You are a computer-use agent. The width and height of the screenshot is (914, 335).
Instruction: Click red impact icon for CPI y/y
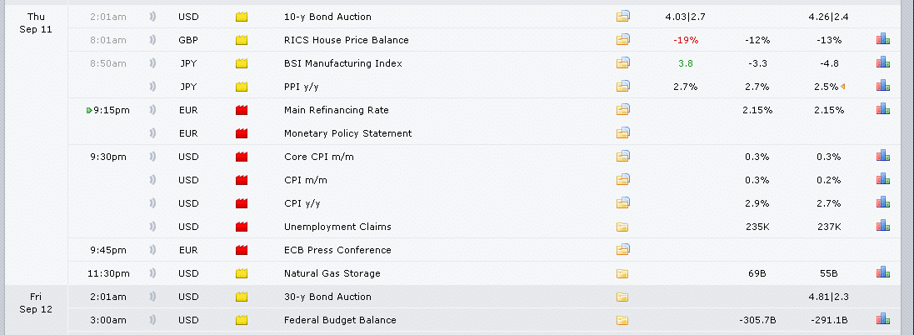[242, 202]
